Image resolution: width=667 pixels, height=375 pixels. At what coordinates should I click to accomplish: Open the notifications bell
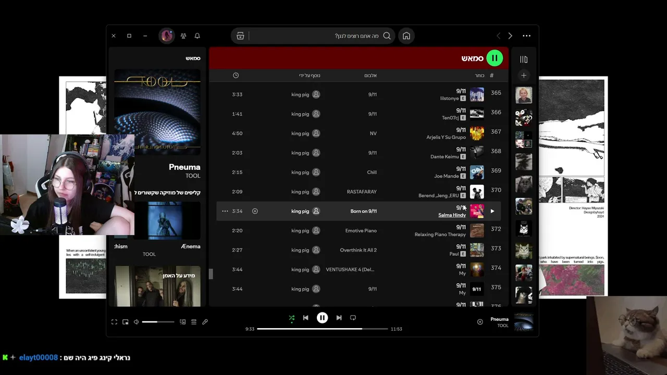pos(197,36)
